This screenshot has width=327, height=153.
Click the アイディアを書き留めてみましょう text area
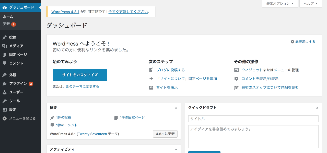click(x=253, y=137)
